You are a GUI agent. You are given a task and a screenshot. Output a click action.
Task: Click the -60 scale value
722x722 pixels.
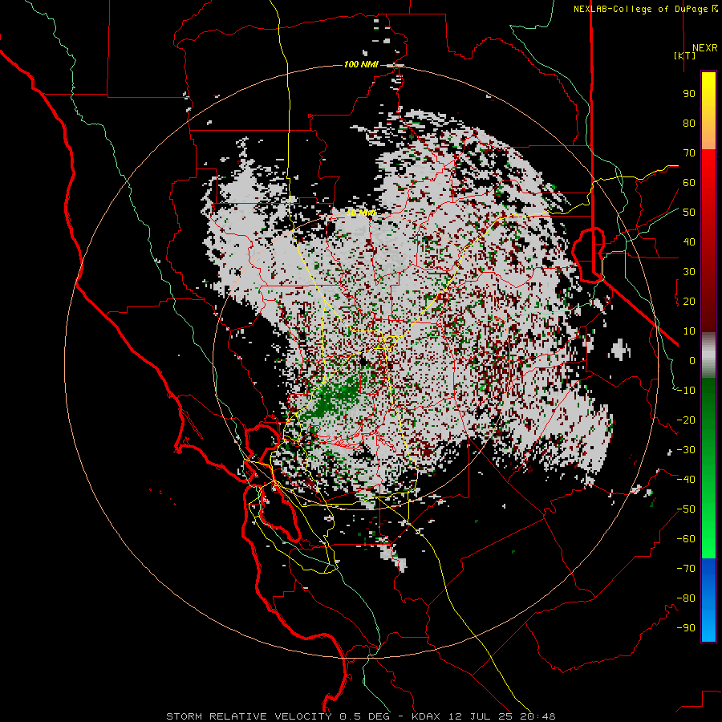click(x=686, y=539)
